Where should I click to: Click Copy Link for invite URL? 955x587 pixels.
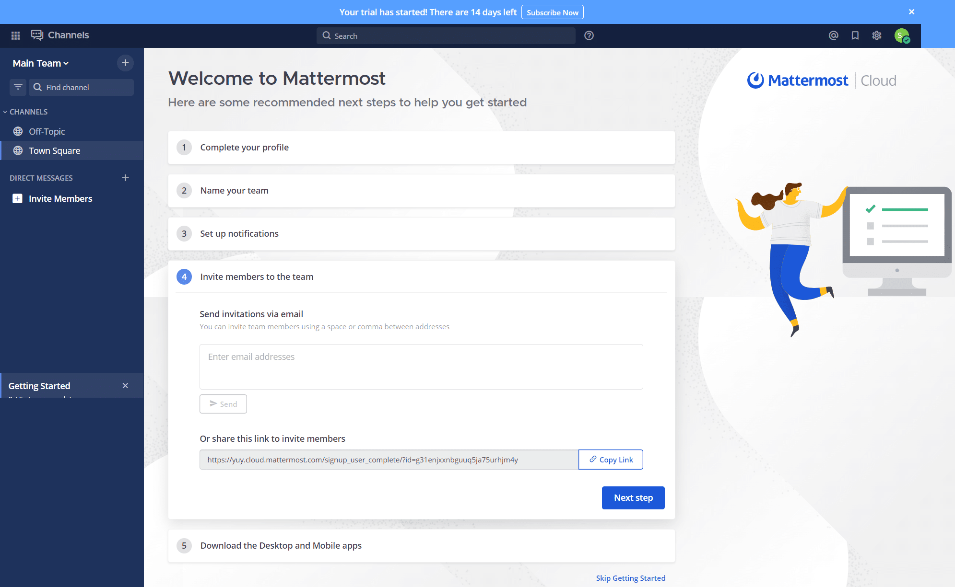[610, 460]
